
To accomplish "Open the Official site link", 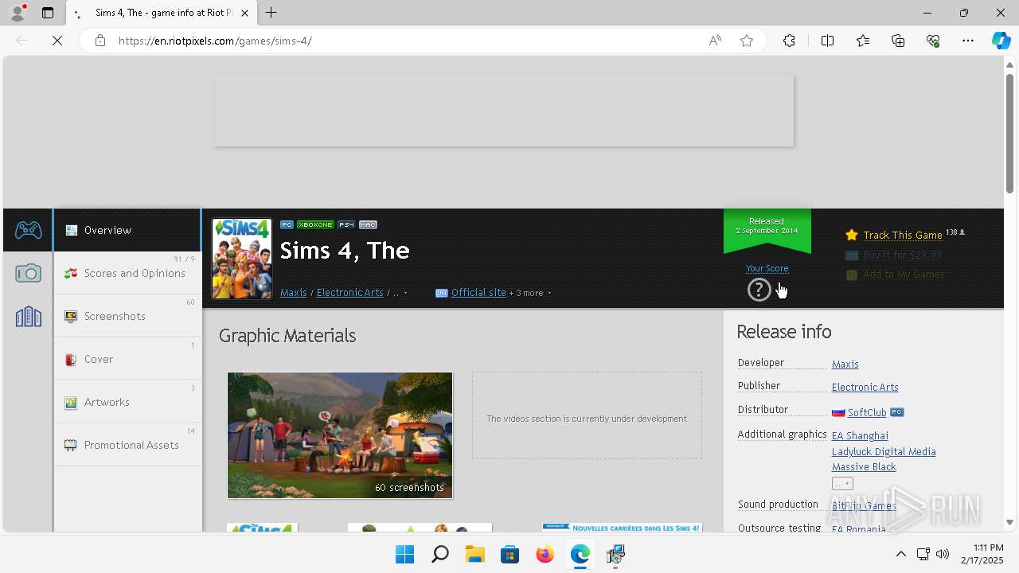I will [478, 292].
